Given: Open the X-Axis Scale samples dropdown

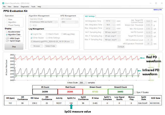Looking at the screenshot, I should 86,83.
